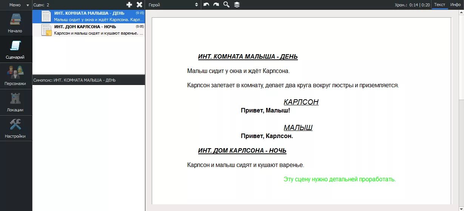Go to the Начало section

click(x=16, y=23)
